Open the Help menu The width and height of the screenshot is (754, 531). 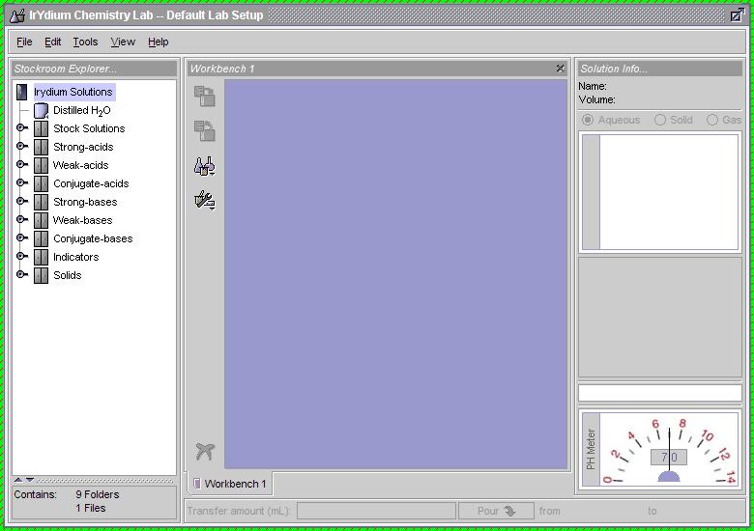tap(159, 42)
